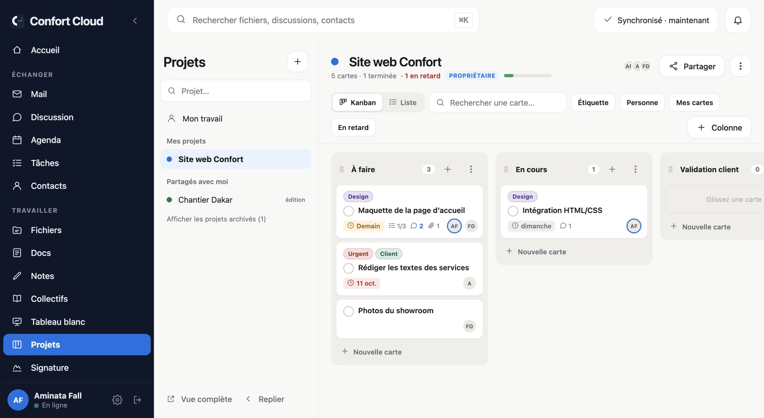Open Mon travail
Image resolution: width=764 pixels, height=418 pixels.
pos(236,119)
